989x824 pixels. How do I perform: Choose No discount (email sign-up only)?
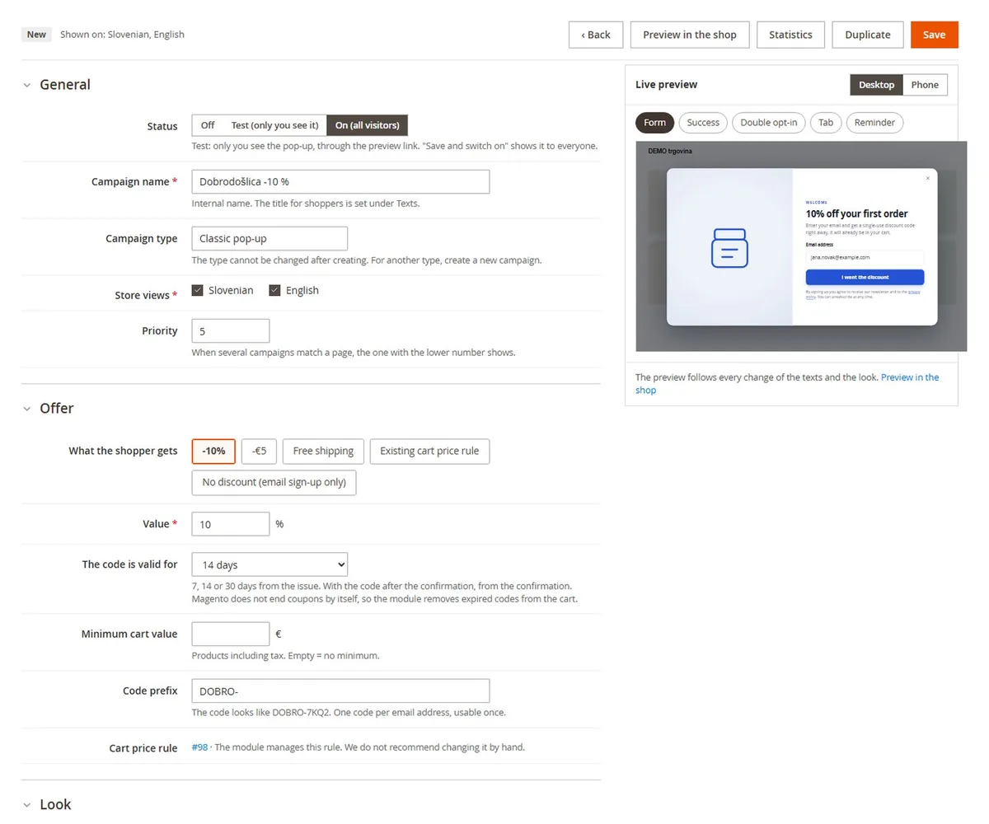pyautogui.click(x=274, y=483)
